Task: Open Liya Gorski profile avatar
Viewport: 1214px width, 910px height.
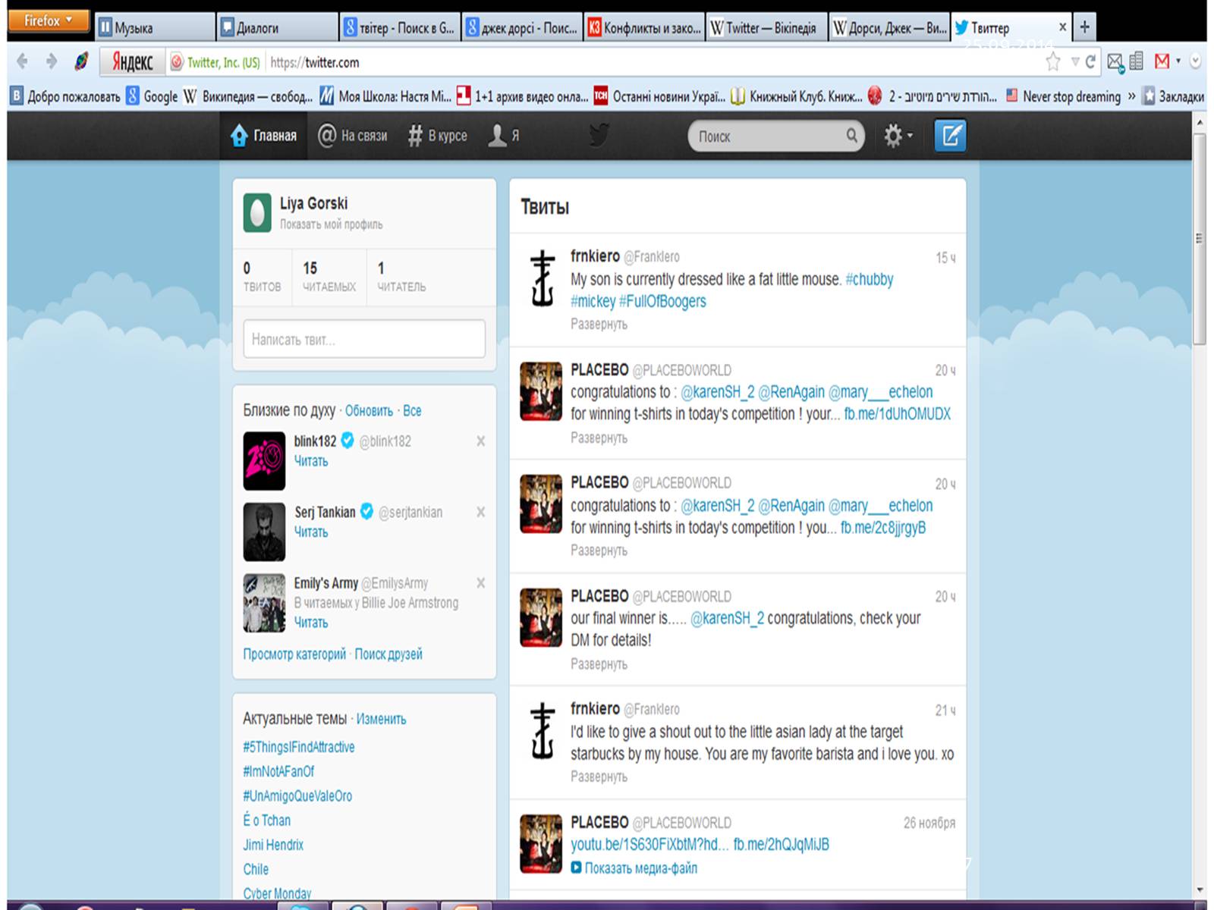Action: click(x=257, y=212)
